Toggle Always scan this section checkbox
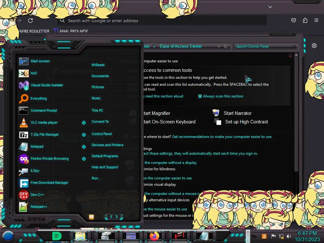 (x=200, y=96)
